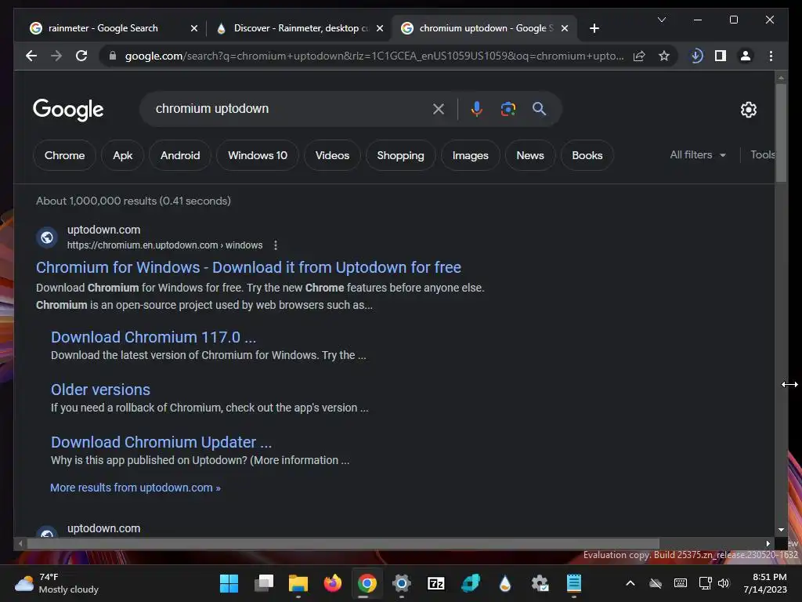This screenshot has width=802, height=602.
Task: Open Chrome downloads icon
Action: click(696, 56)
